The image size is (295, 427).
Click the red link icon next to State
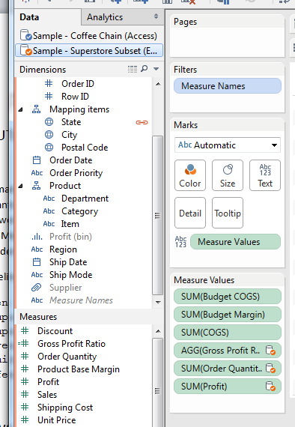(x=142, y=122)
